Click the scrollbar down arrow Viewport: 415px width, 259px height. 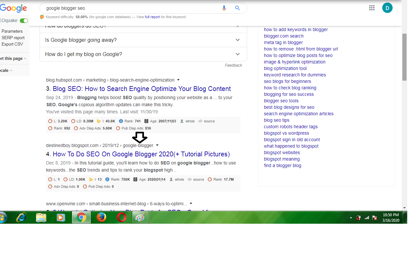tap(404, 208)
